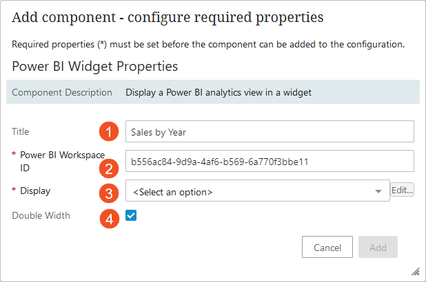Click the Double Width label text
426x282 pixels.
(41, 216)
